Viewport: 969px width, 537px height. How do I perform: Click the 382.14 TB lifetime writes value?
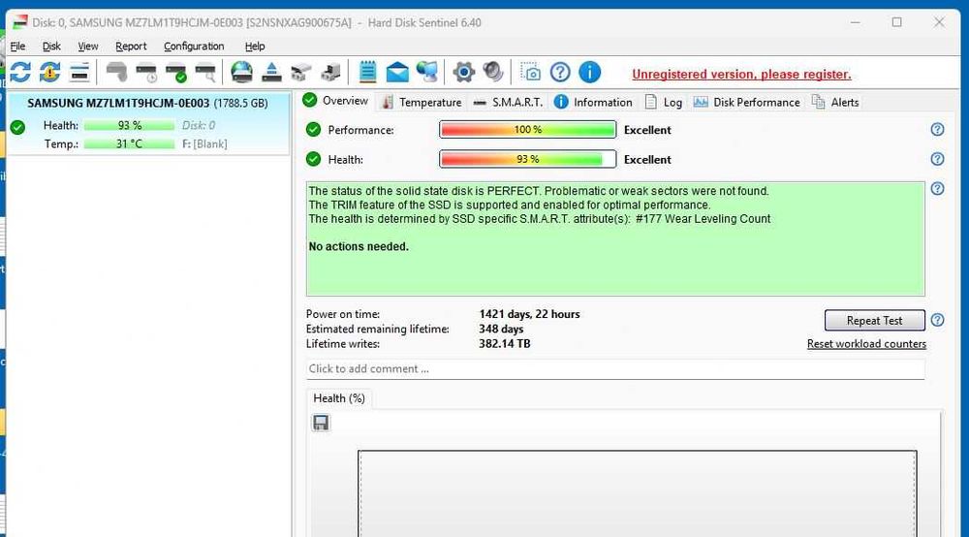[504, 344]
